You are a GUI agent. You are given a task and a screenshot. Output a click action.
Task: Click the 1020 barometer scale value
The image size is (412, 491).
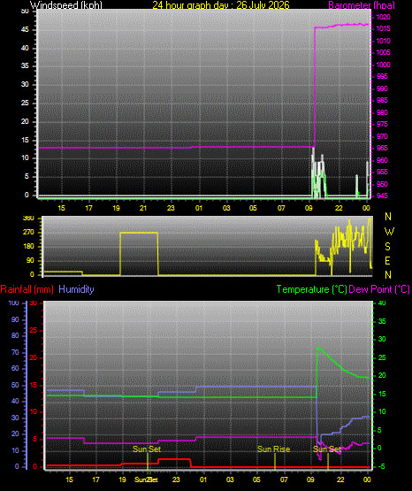pos(383,17)
